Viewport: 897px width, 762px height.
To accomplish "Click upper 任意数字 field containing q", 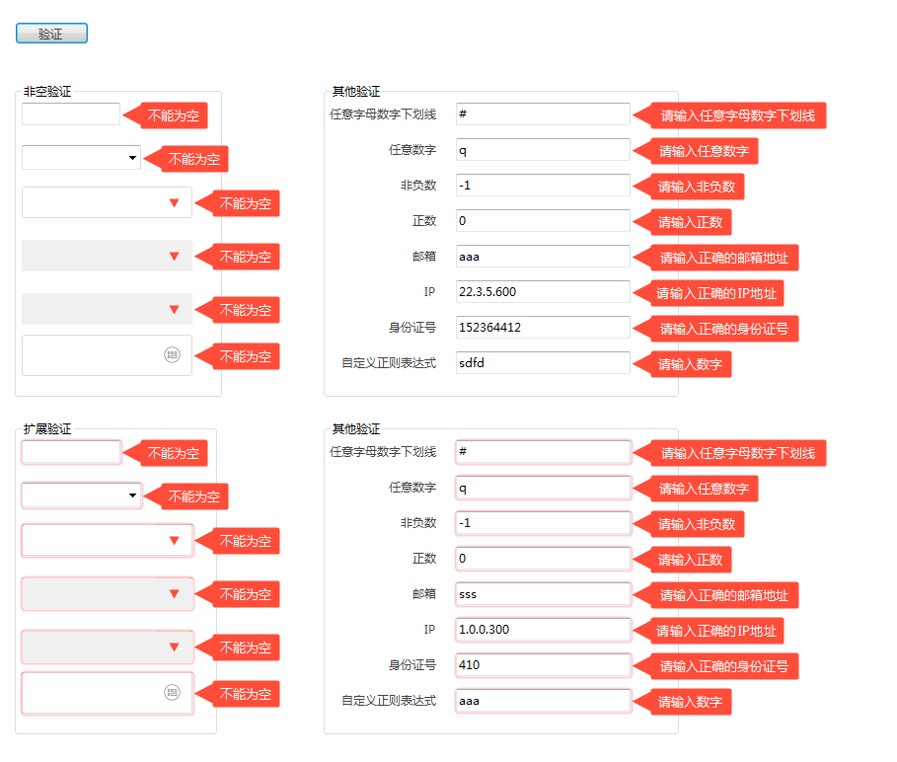I will click(x=543, y=150).
